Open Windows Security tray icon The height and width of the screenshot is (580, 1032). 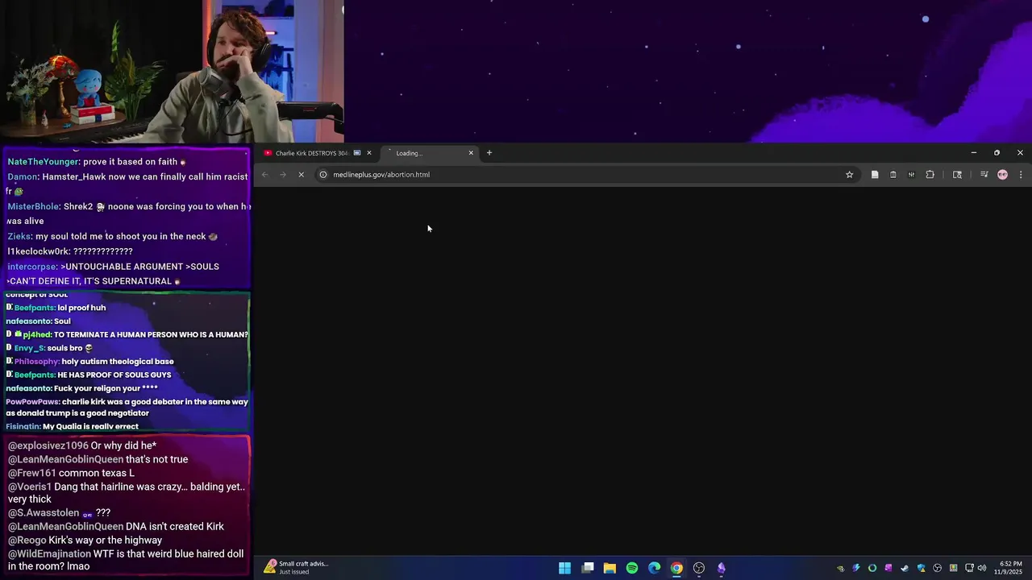(x=921, y=568)
